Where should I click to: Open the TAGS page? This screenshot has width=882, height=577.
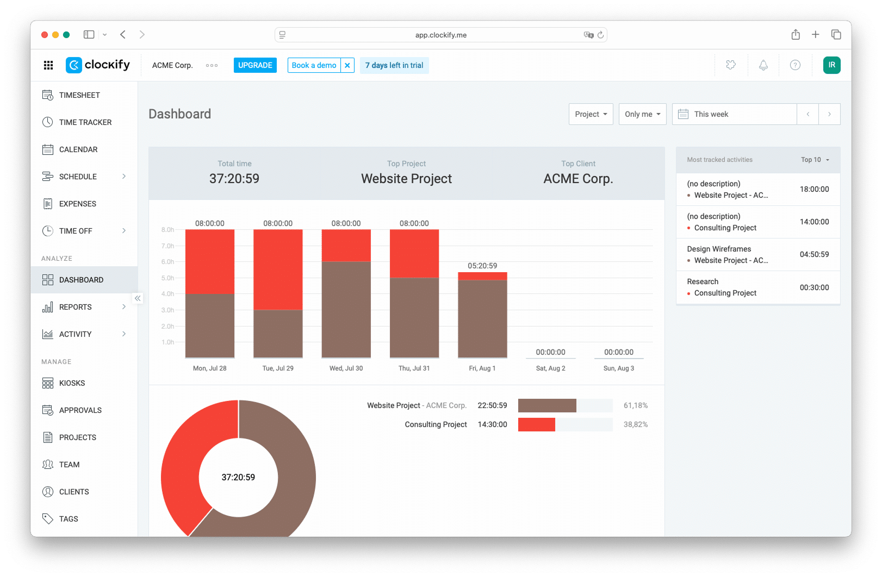tap(84, 519)
